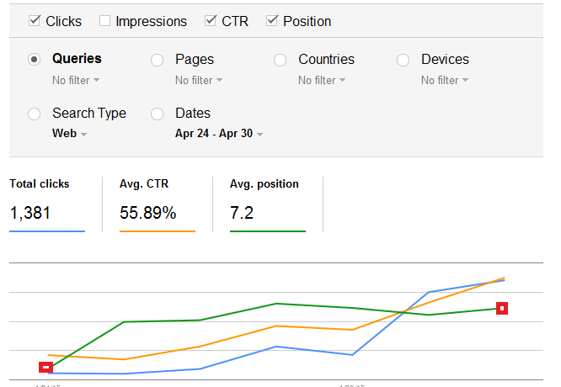The width and height of the screenshot is (561, 387).
Task: Click the Total clicks metric value 1,381
Action: click(x=30, y=213)
